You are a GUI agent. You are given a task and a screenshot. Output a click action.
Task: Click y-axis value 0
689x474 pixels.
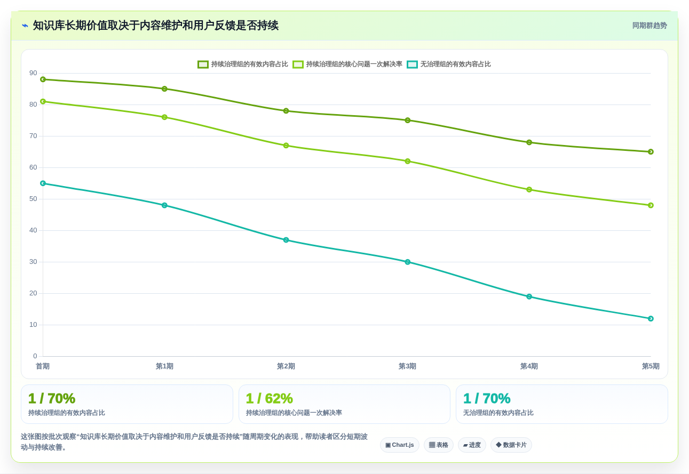pyautogui.click(x=35, y=356)
